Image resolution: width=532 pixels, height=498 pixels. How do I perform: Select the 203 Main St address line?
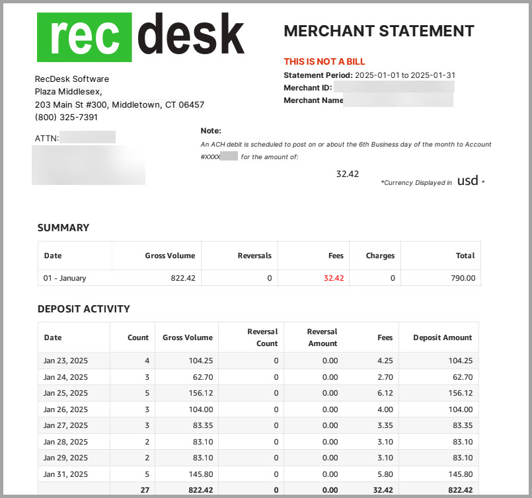click(x=119, y=104)
